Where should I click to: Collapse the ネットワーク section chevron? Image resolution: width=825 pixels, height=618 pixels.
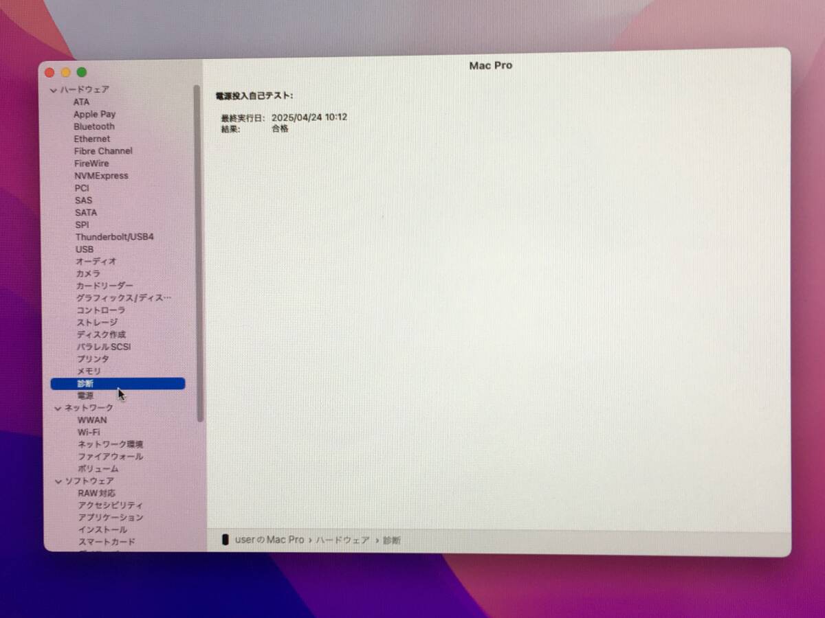coord(58,408)
